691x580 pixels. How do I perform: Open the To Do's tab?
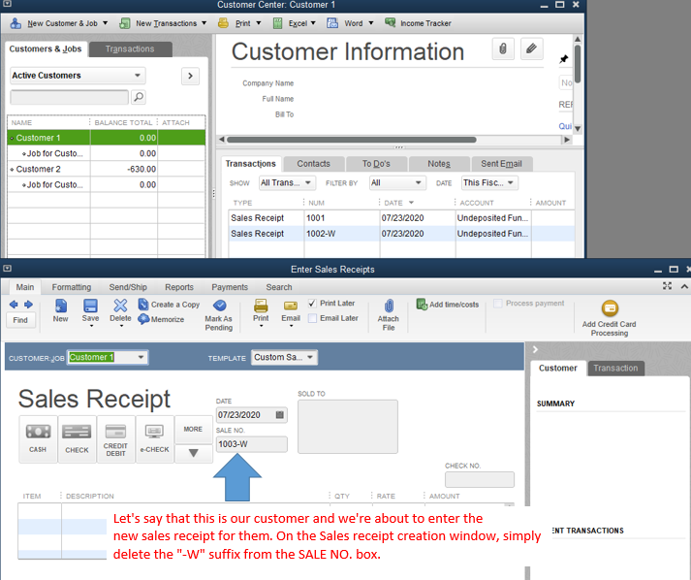(x=376, y=164)
